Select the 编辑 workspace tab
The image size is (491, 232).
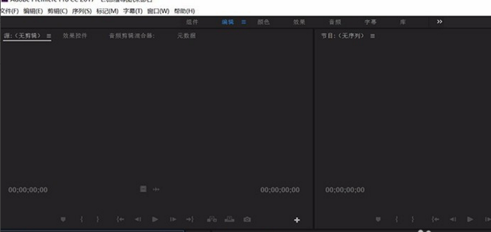(227, 22)
